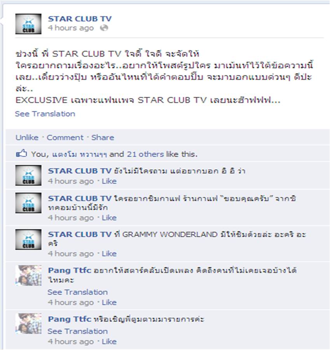Image resolution: width=330 pixels, height=350 pixels.
Task: Open STAR CLUB TV post author avatar
Action: pyautogui.click(x=28, y=24)
